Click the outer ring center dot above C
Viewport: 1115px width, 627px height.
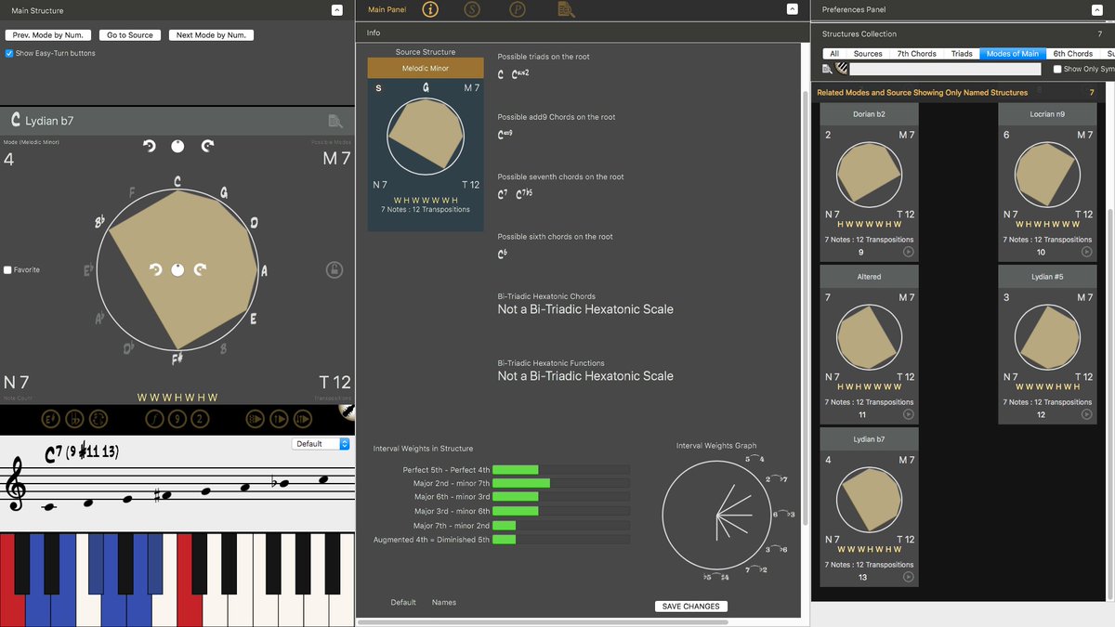click(177, 147)
